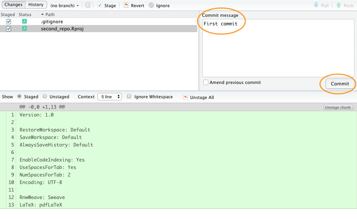Open the Context lines dropdown

pos(109,97)
